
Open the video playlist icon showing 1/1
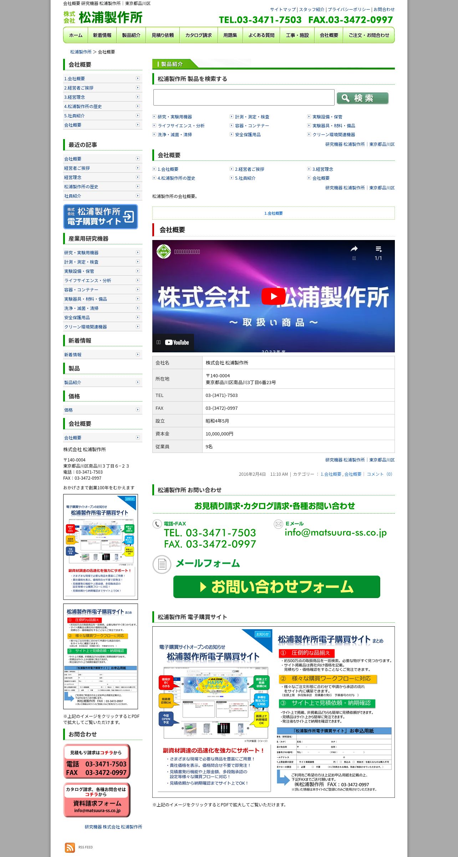378,249
